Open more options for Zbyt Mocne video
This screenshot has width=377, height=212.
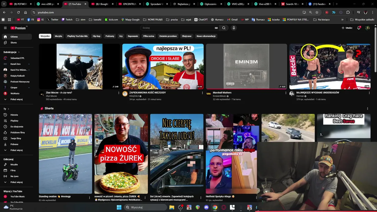click(x=119, y=93)
